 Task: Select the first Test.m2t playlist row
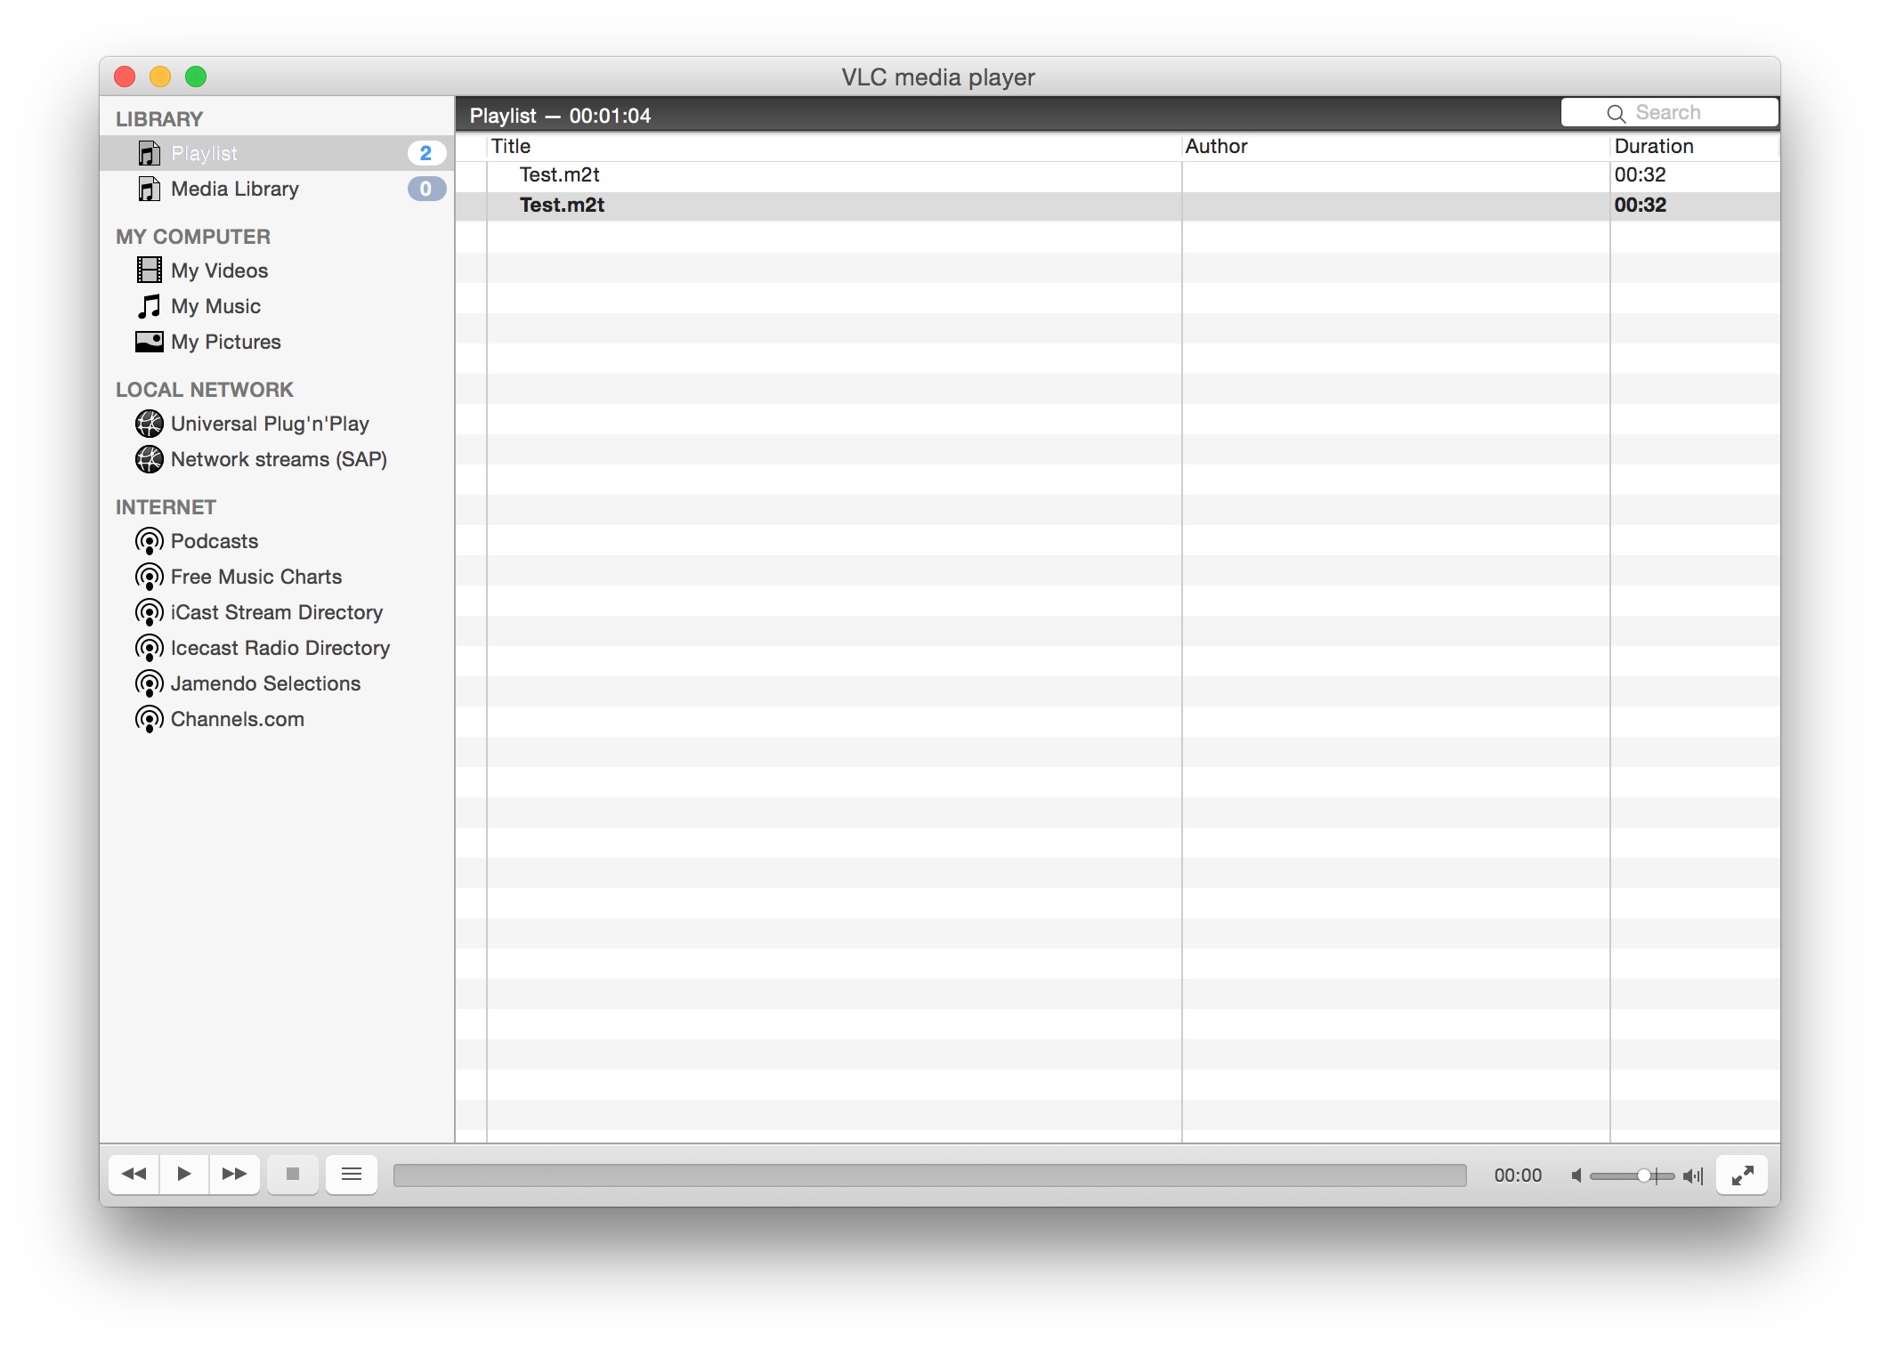pyautogui.click(x=1117, y=175)
